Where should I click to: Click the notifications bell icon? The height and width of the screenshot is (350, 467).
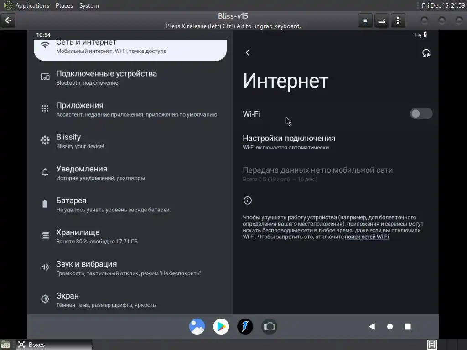[45, 172]
